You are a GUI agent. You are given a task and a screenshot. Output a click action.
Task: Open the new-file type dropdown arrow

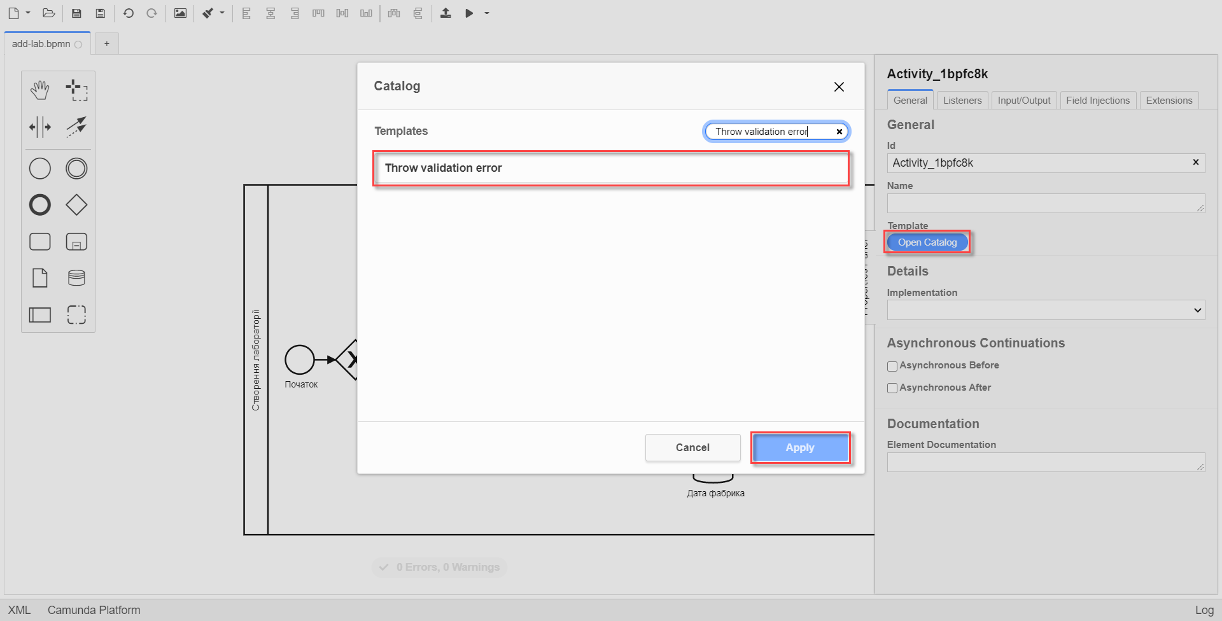tap(28, 13)
